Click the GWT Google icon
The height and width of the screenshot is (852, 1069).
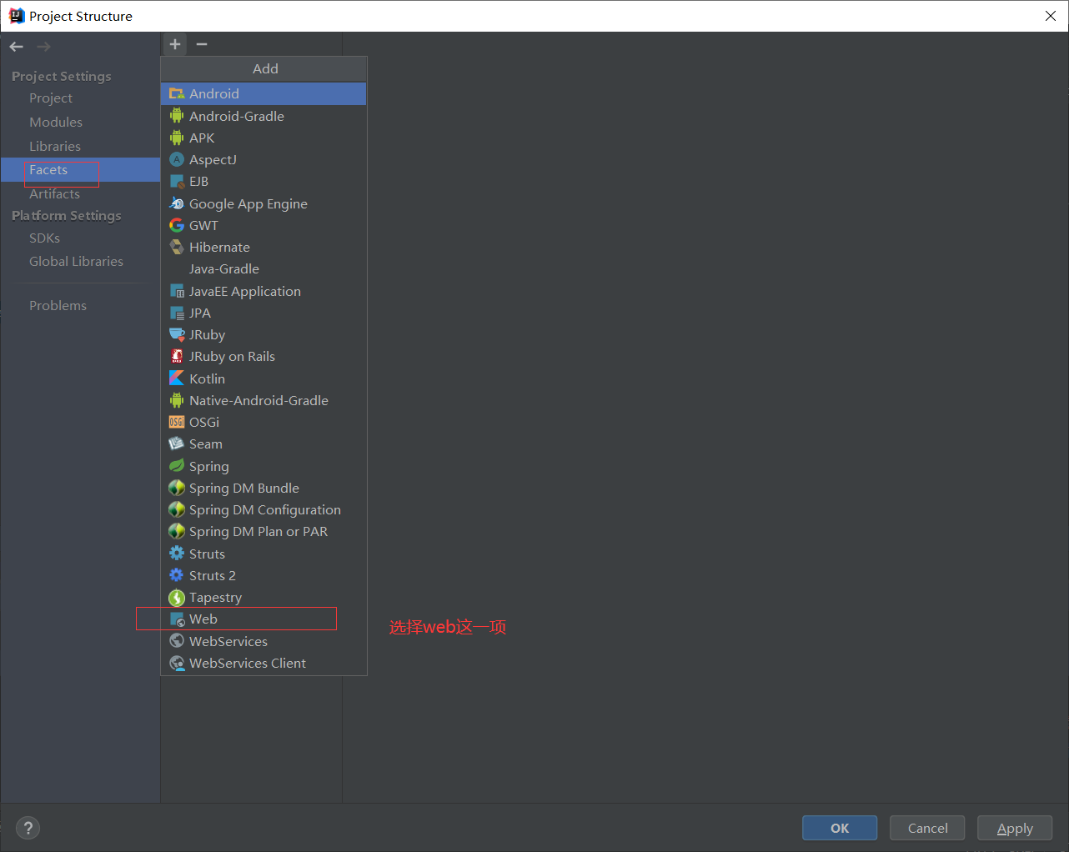click(x=177, y=225)
